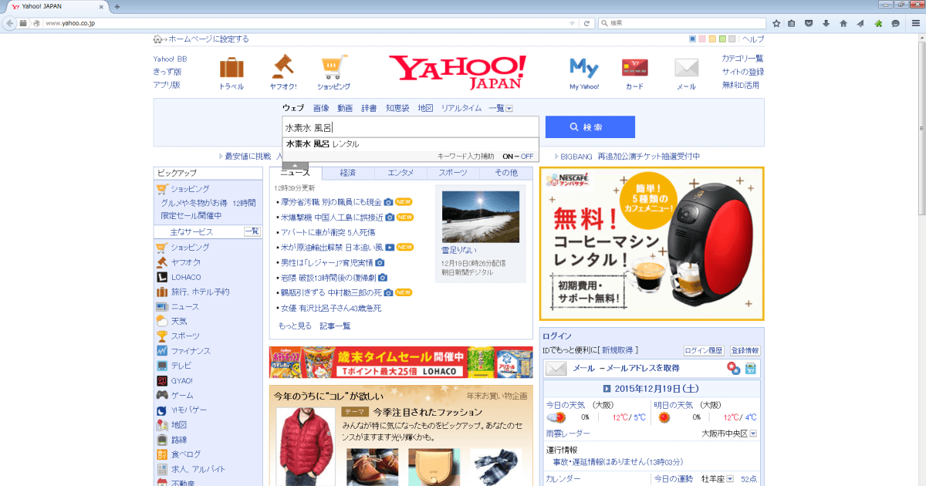Click the ゲーム controller icon in sidebar
926x486 pixels.
pos(162,395)
